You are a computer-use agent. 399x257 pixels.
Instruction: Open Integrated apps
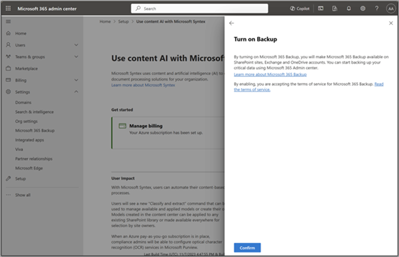29,140
